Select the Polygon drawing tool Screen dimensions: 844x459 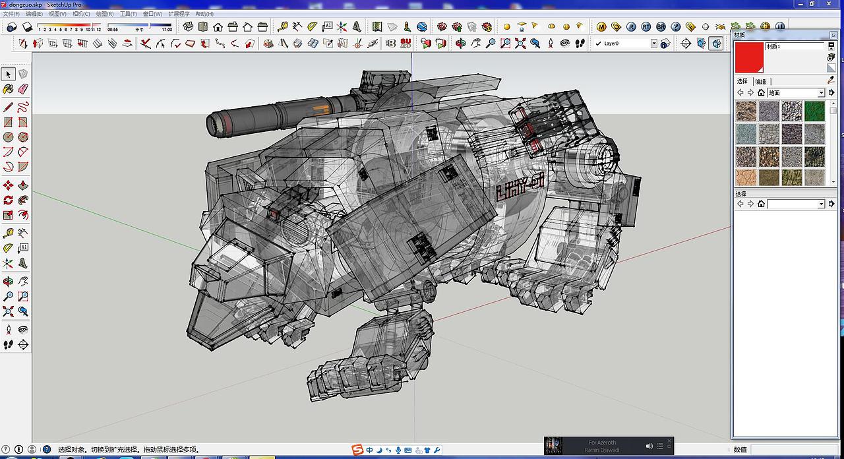coord(23,137)
